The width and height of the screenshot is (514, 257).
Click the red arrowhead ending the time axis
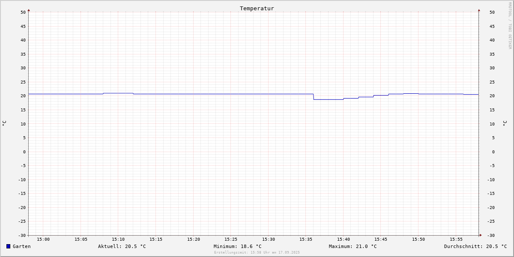point(480,235)
